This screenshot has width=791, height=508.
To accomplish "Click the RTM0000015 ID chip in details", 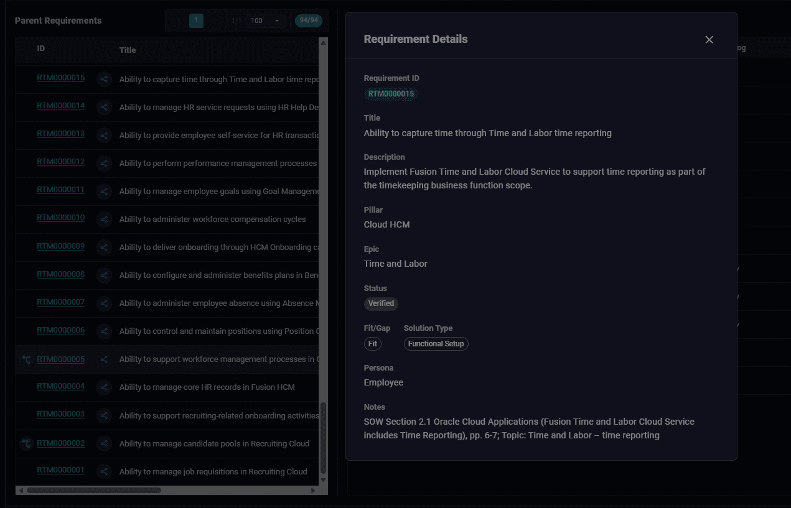I will 391,94.
